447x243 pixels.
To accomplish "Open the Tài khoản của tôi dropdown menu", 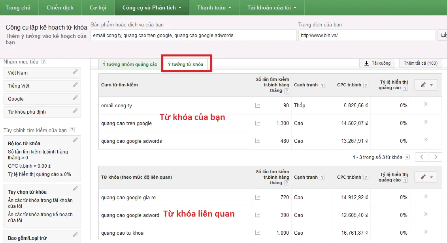I will (x=272, y=7).
